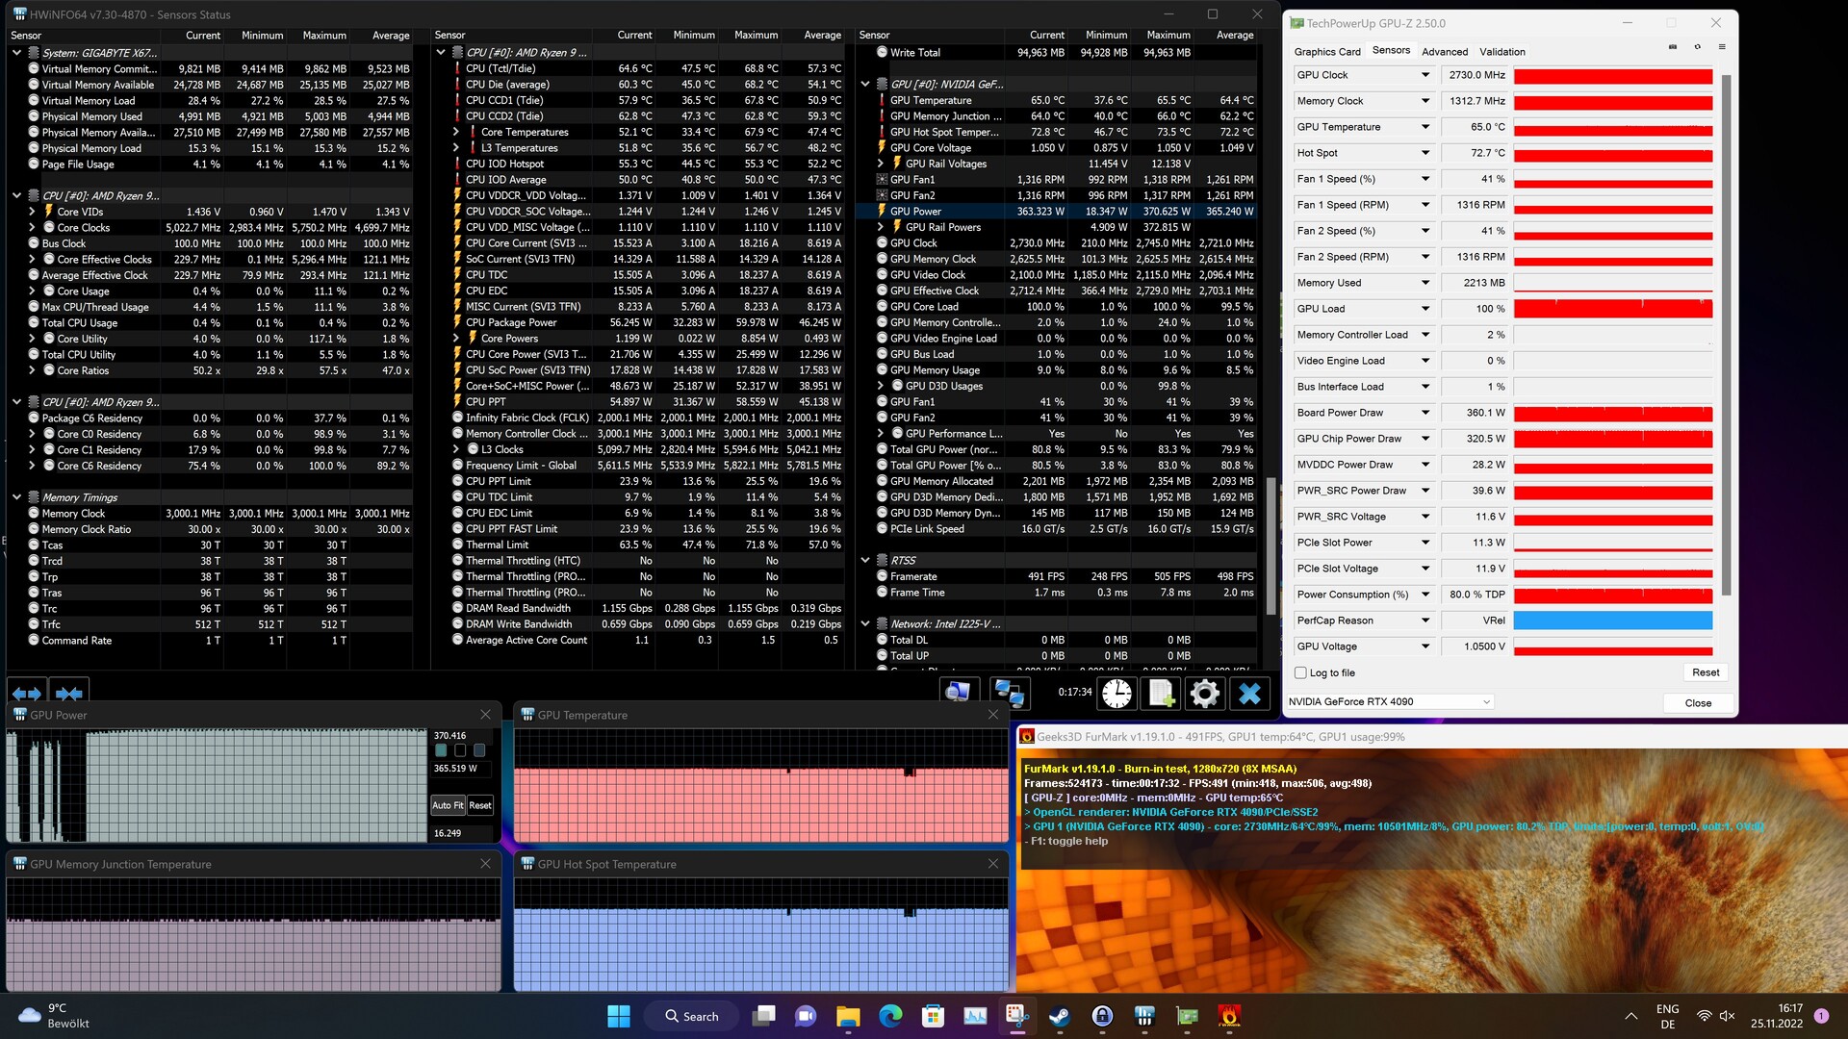Open HWiNFO sensor settings gear icon
Viewport: 1848px width, 1039px height.
[1204, 693]
